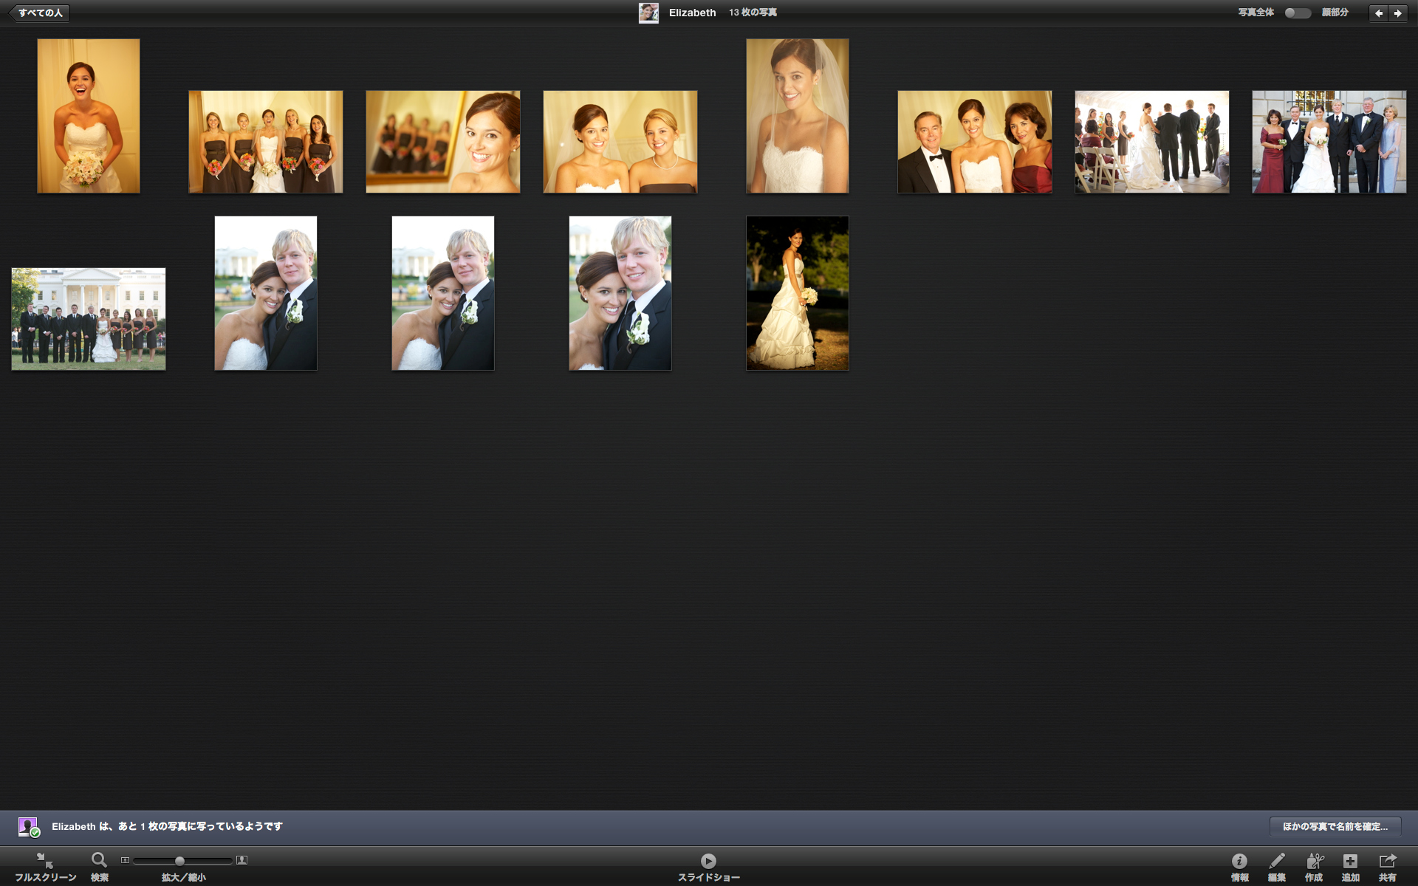Open the 情報 info panel
1418x886 pixels.
pyautogui.click(x=1239, y=861)
